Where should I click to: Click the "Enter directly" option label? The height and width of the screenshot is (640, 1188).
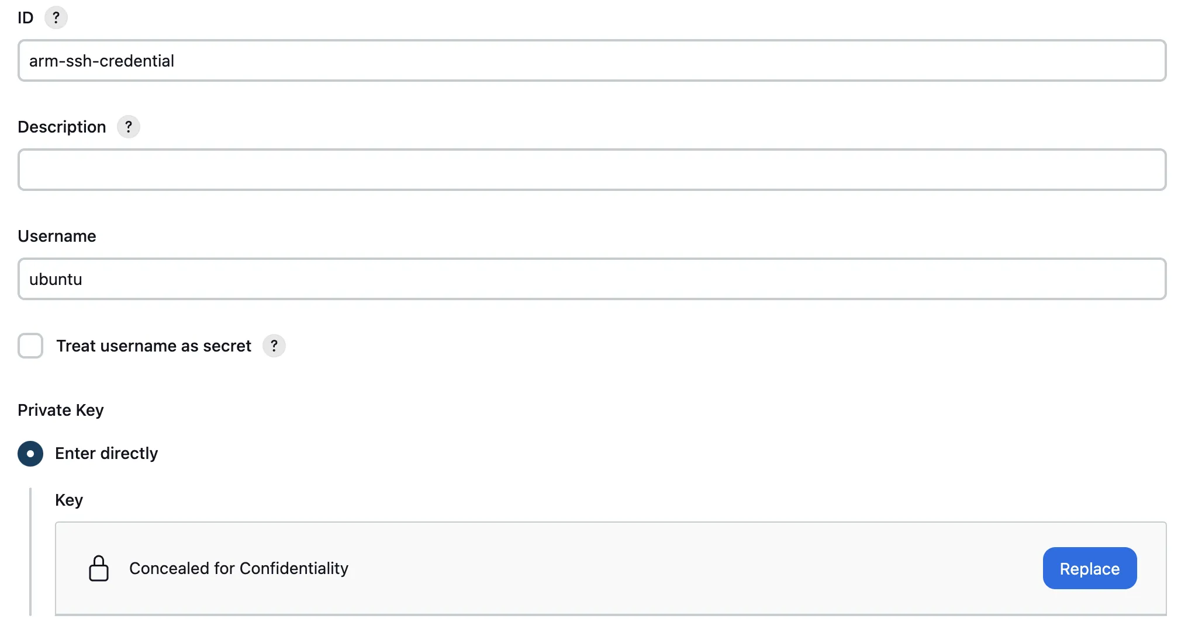pos(106,454)
